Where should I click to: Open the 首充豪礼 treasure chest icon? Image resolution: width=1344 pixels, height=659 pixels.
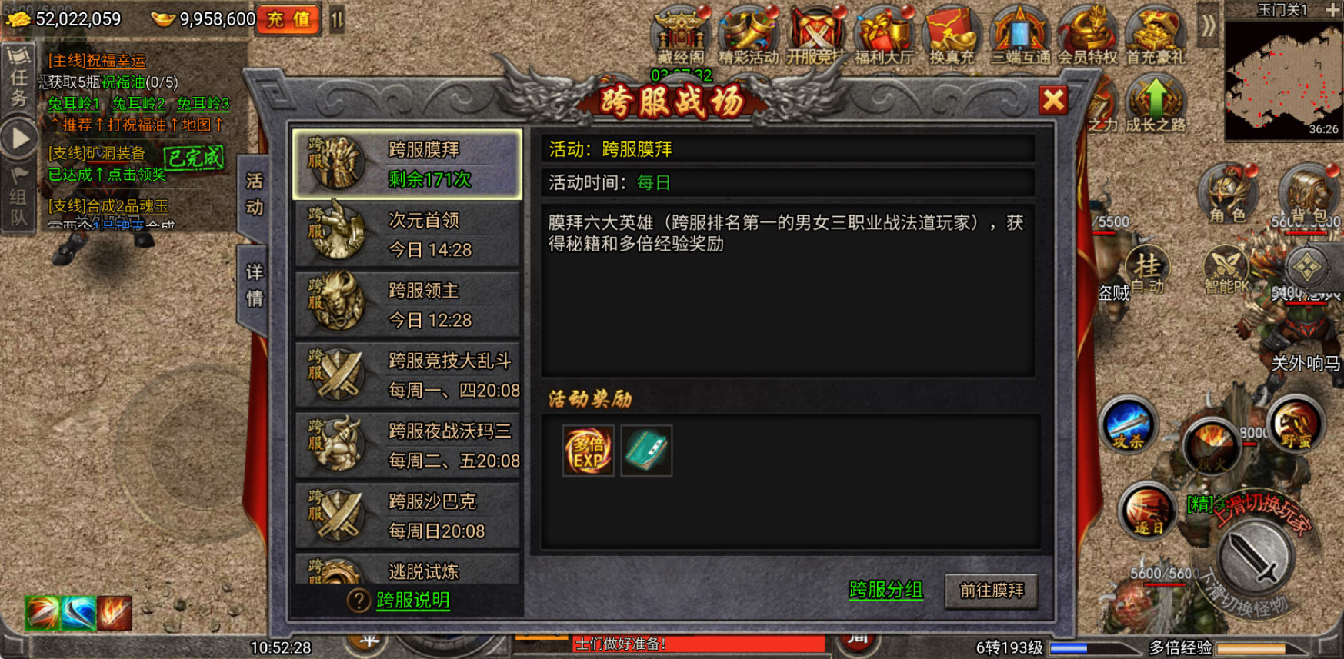1155,35
